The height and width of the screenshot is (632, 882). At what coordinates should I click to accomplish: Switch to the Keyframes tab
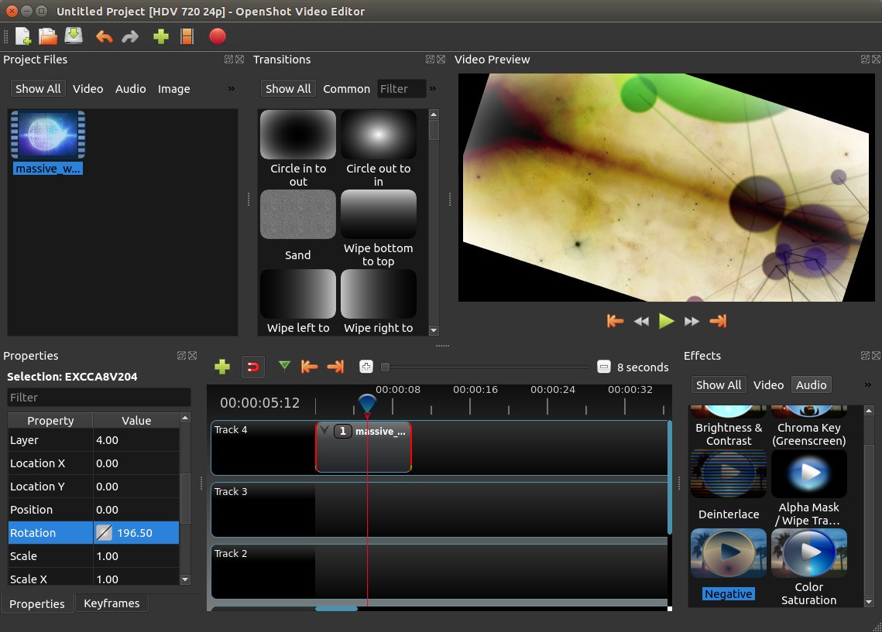(x=112, y=603)
